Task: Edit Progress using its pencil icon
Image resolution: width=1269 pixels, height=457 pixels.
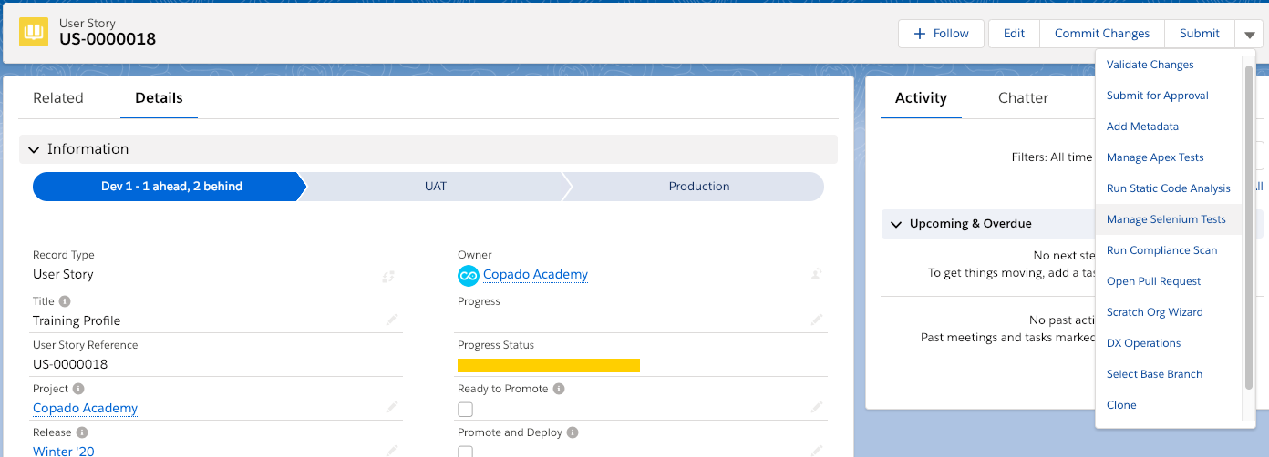Action: coord(818,320)
